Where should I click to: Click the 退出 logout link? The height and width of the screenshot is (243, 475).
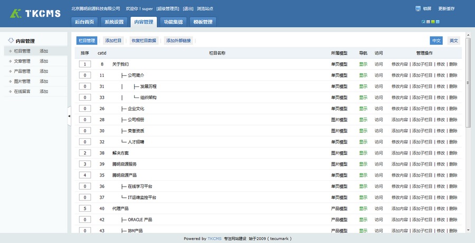pos(188,9)
